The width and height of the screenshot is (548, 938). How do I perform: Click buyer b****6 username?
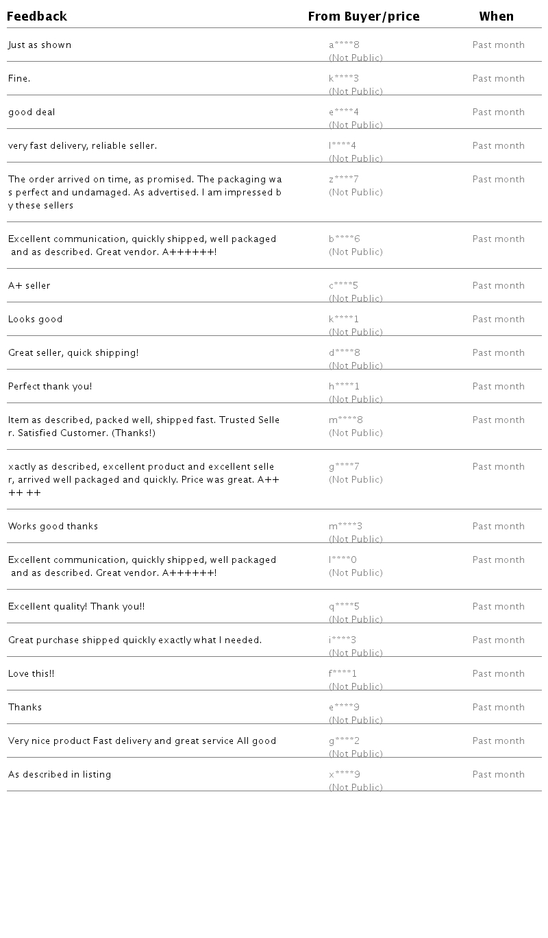[x=345, y=239]
